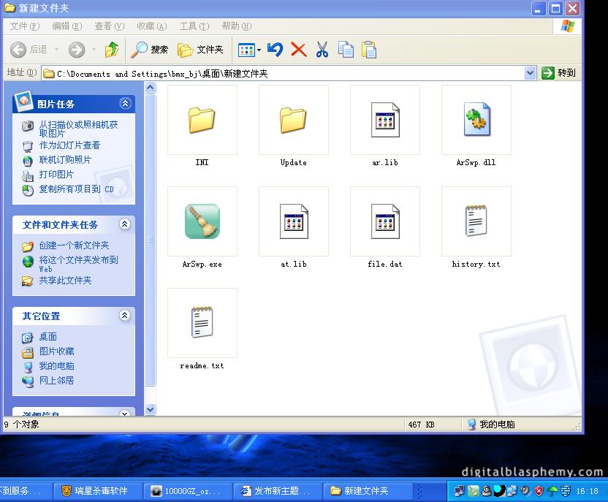Expand the 详细信息 panel chevron
608x502 pixels.
tap(124, 414)
